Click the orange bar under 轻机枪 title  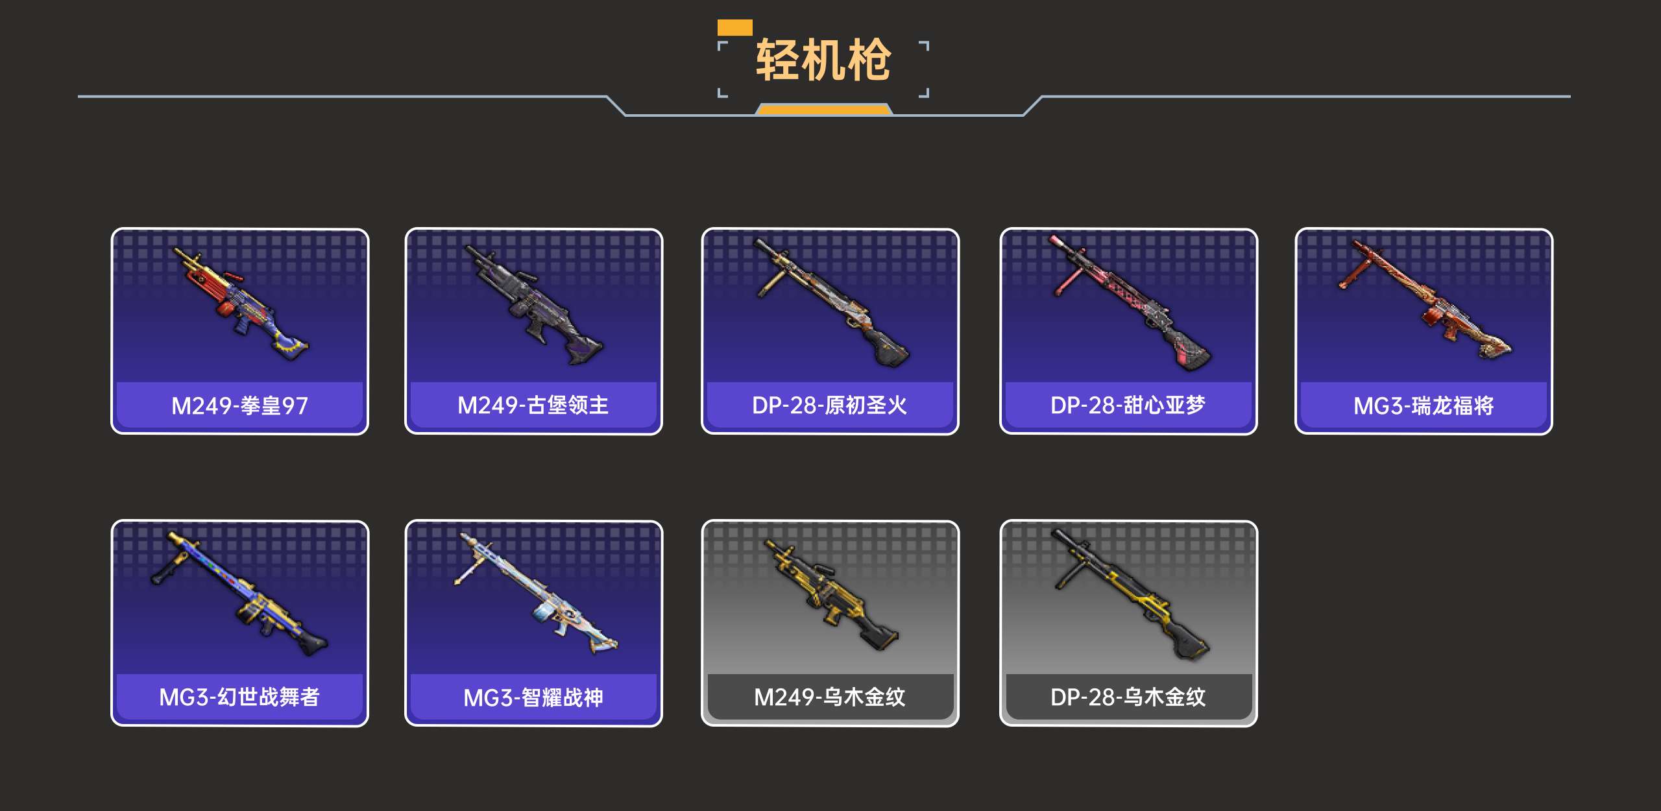(823, 109)
